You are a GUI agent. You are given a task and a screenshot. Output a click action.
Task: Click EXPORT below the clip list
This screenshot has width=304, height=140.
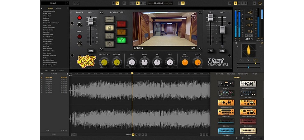point(54,134)
